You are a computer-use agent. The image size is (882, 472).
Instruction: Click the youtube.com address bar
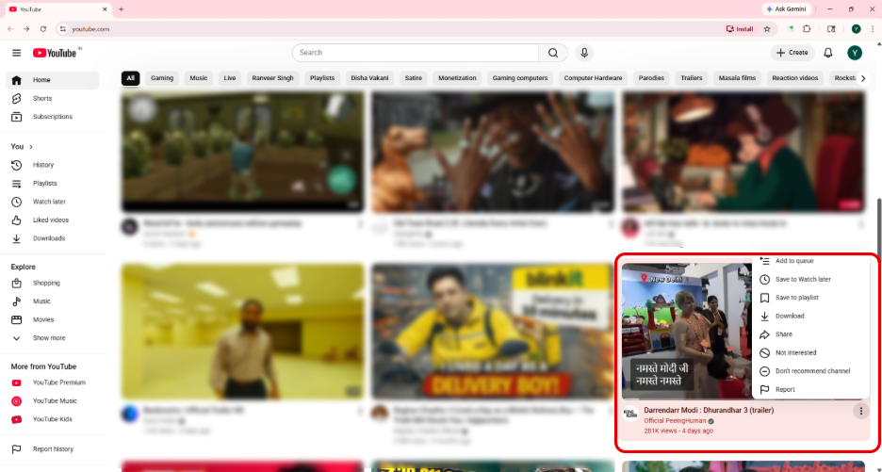[388, 28]
